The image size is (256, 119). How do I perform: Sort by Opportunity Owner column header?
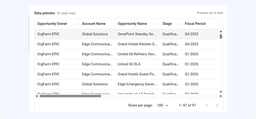pyautogui.click(x=52, y=24)
